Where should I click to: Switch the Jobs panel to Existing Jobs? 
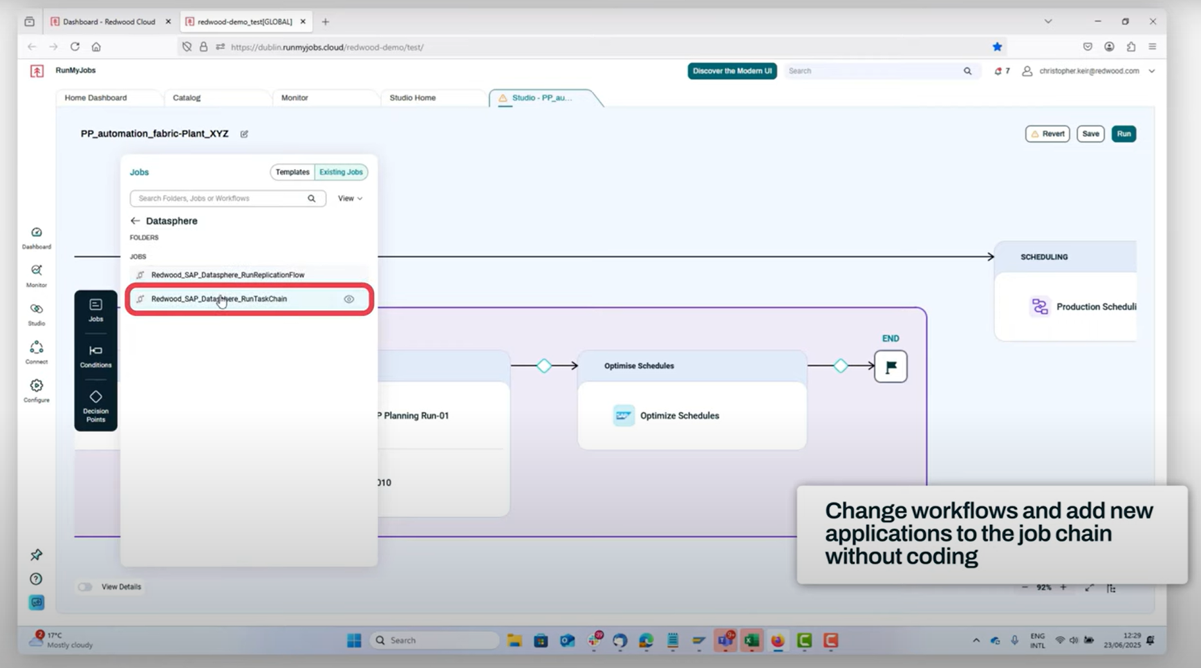341,172
